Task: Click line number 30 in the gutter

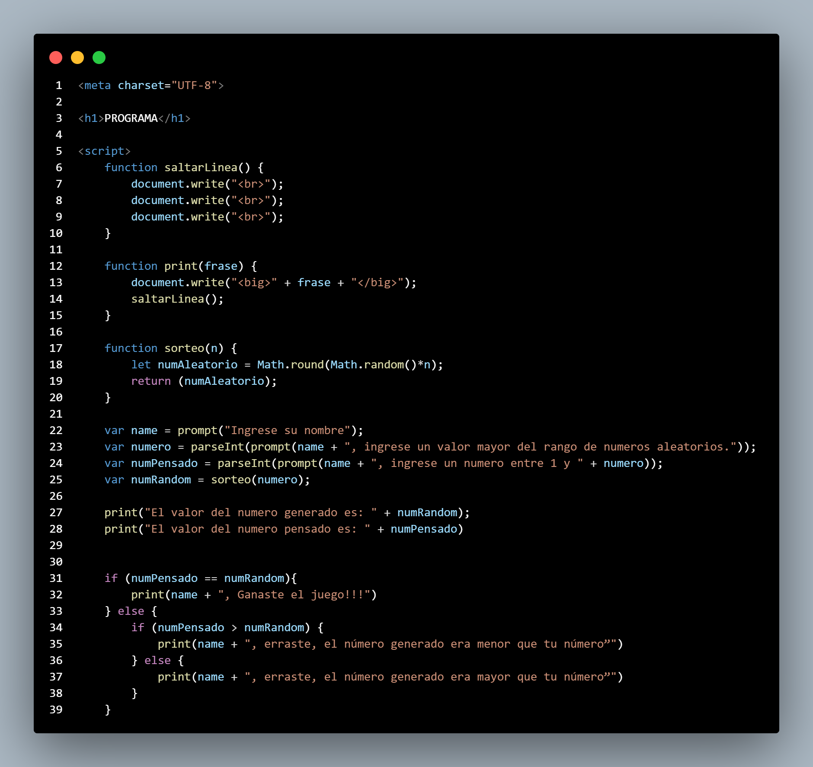Action: coord(56,562)
